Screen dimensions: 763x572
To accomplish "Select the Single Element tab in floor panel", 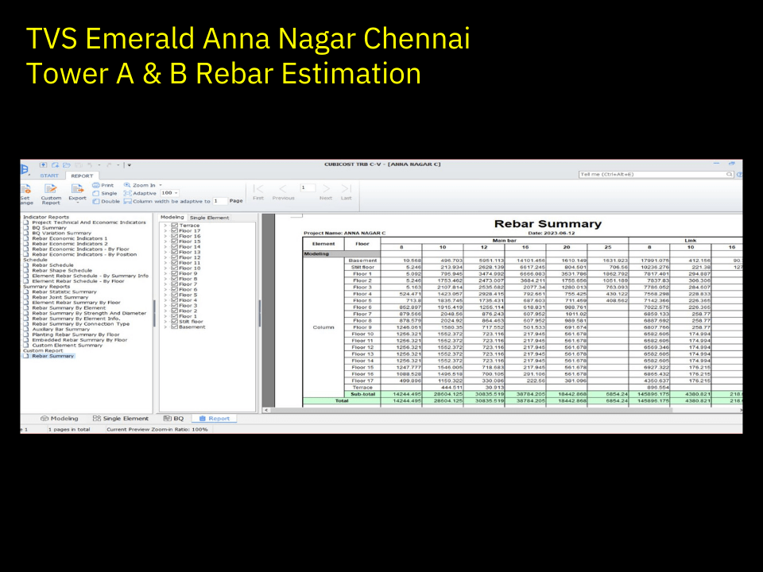I will click(209, 218).
